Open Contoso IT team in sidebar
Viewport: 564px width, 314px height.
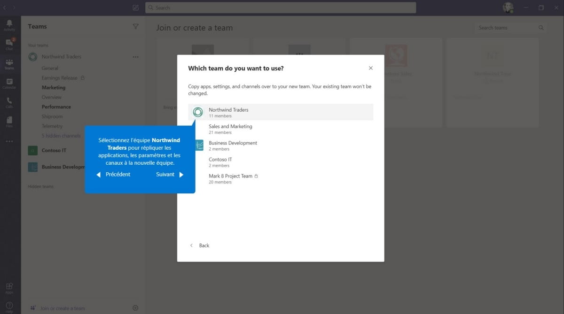point(54,150)
